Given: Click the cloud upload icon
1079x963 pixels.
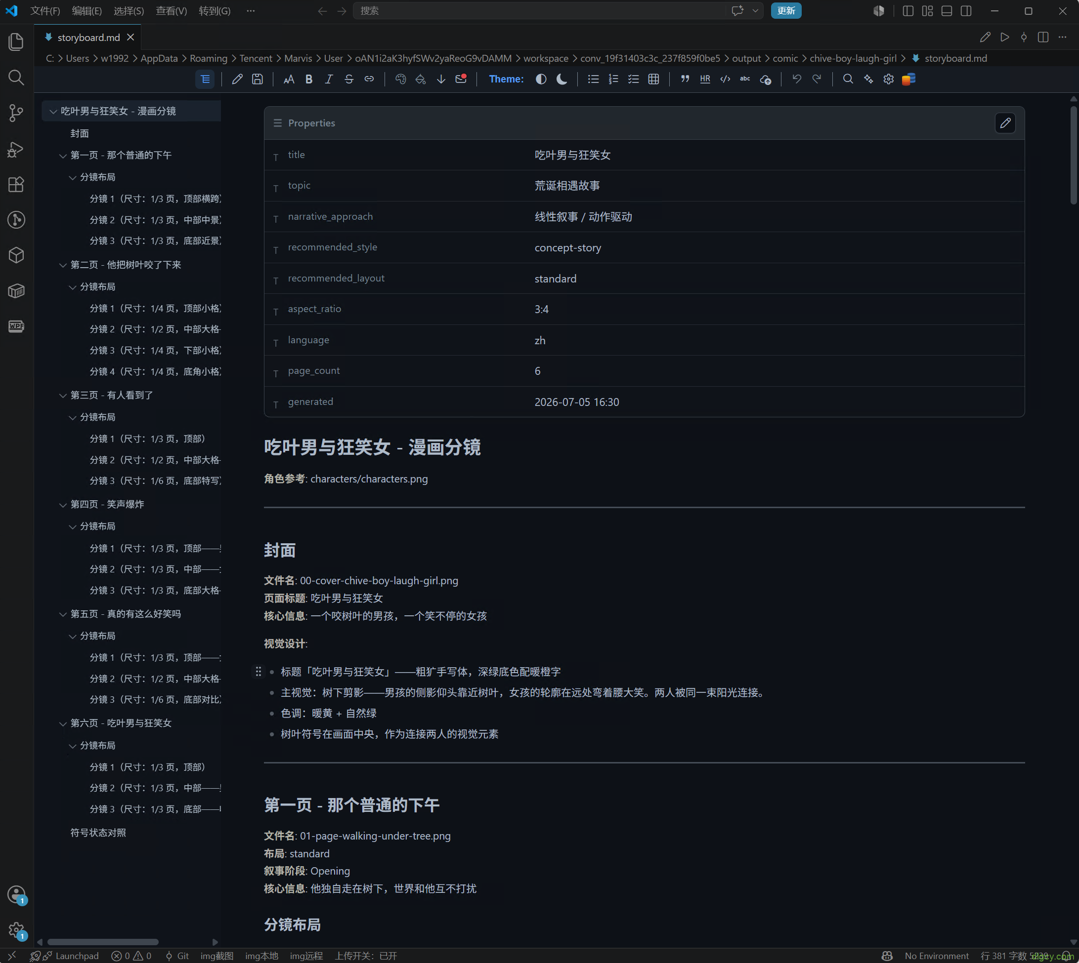Looking at the screenshot, I should tap(766, 80).
